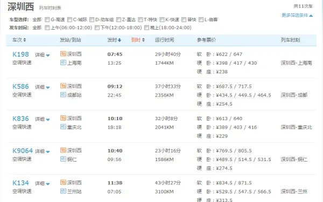
Task: Select 全部 for 发车时间 filter
Action: (37, 27)
